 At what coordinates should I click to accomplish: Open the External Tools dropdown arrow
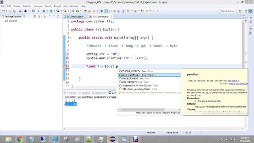69,11
